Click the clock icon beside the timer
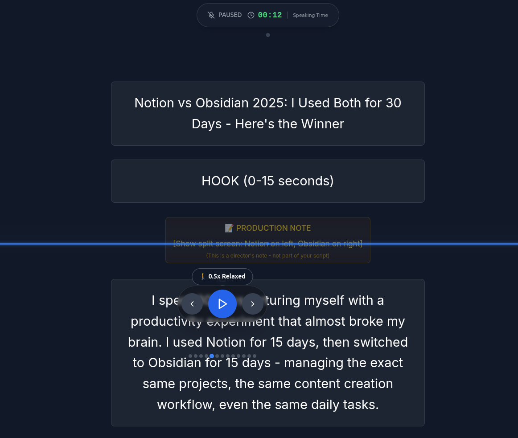The height and width of the screenshot is (438, 518). pyautogui.click(x=251, y=15)
